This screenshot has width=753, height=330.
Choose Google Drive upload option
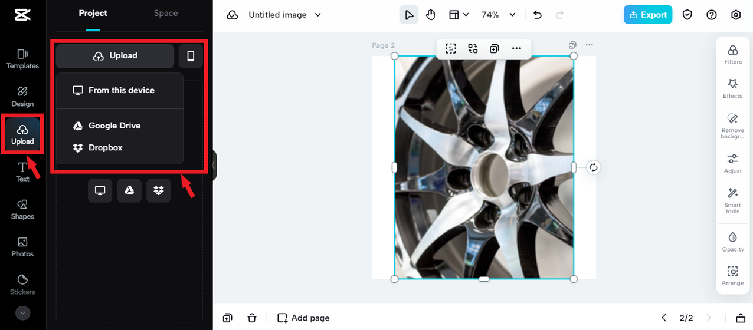[x=120, y=126]
